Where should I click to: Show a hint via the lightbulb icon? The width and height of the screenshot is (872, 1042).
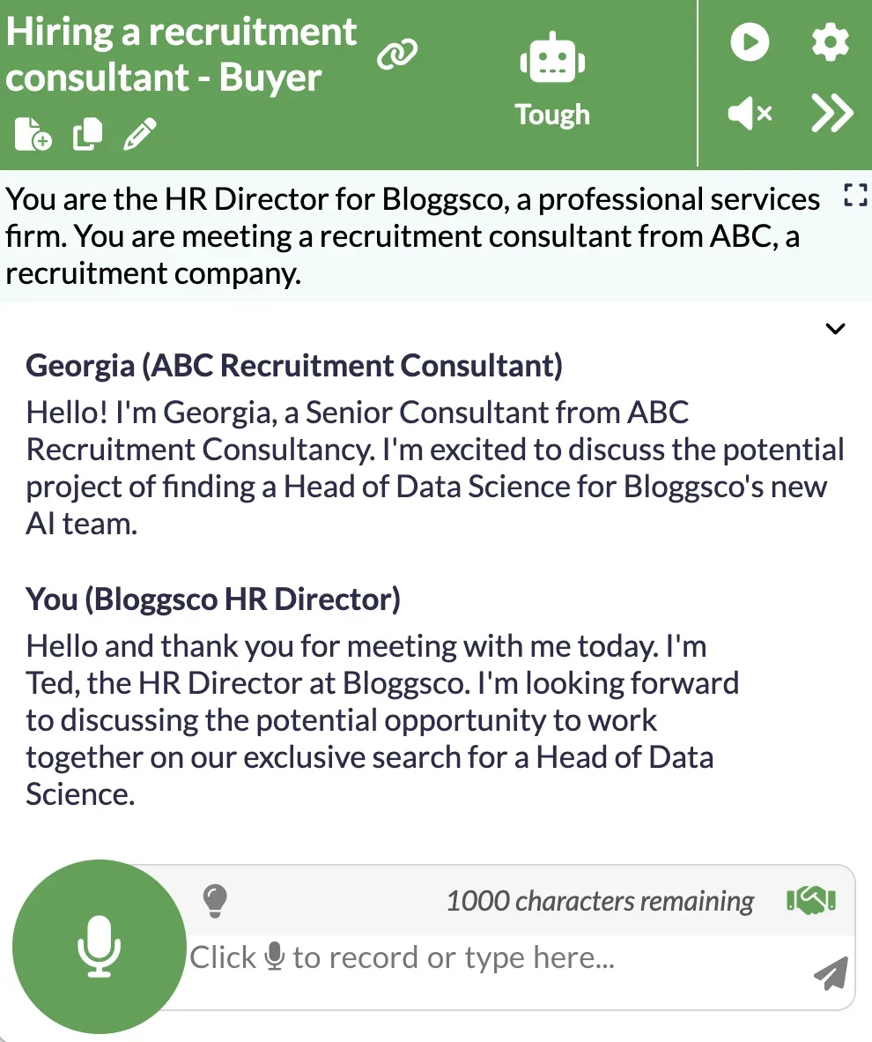215,901
